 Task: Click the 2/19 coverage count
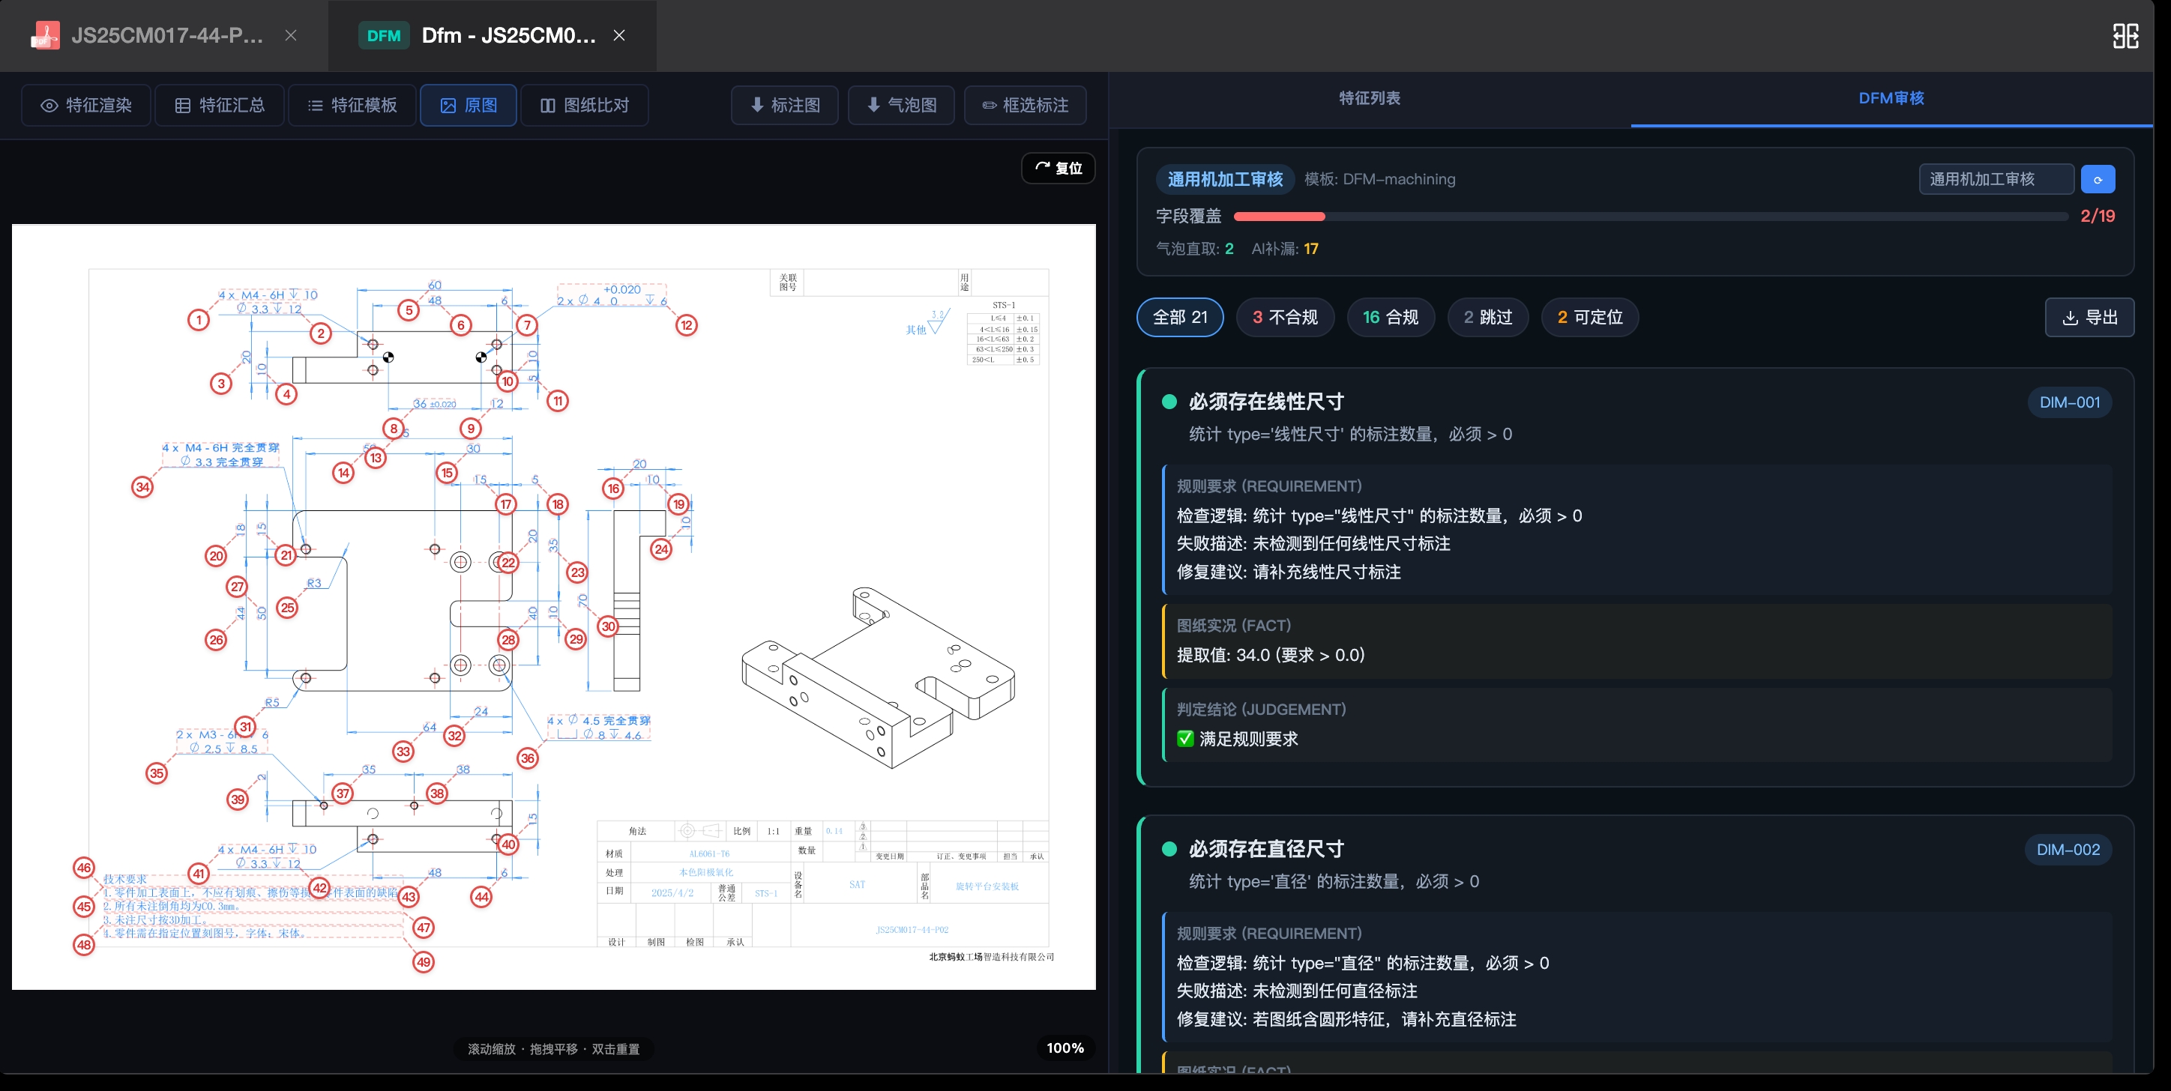(2098, 217)
